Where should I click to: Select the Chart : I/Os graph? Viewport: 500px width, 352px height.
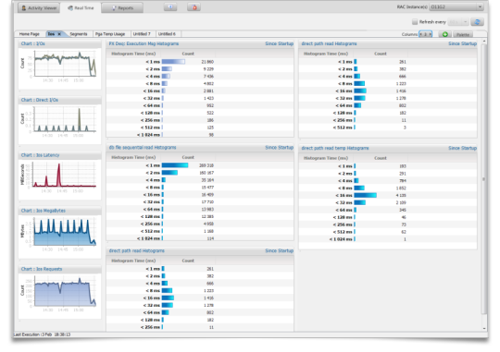60,68
